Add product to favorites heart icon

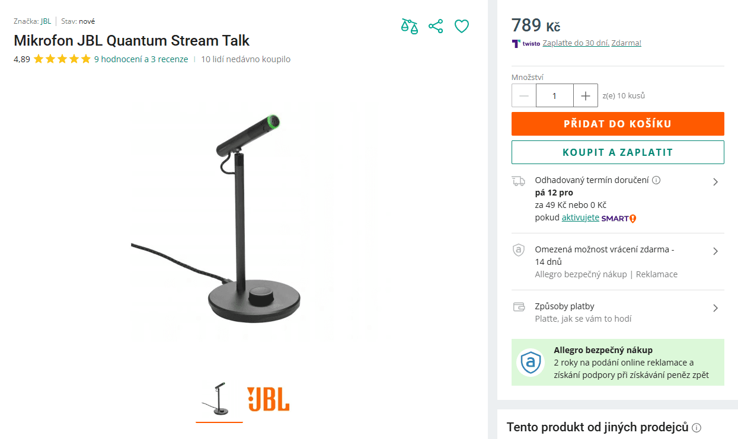pyautogui.click(x=462, y=26)
